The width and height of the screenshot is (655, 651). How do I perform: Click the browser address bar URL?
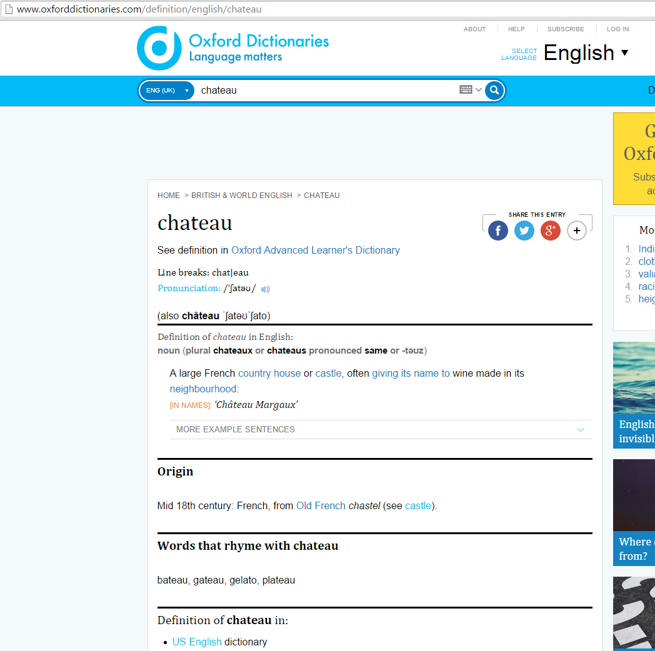139,9
